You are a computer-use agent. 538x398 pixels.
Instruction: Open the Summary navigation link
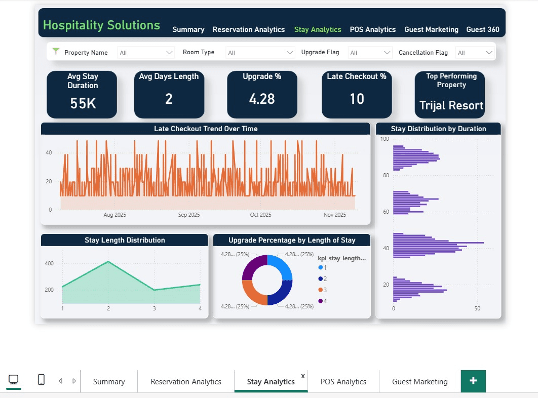coord(188,29)
